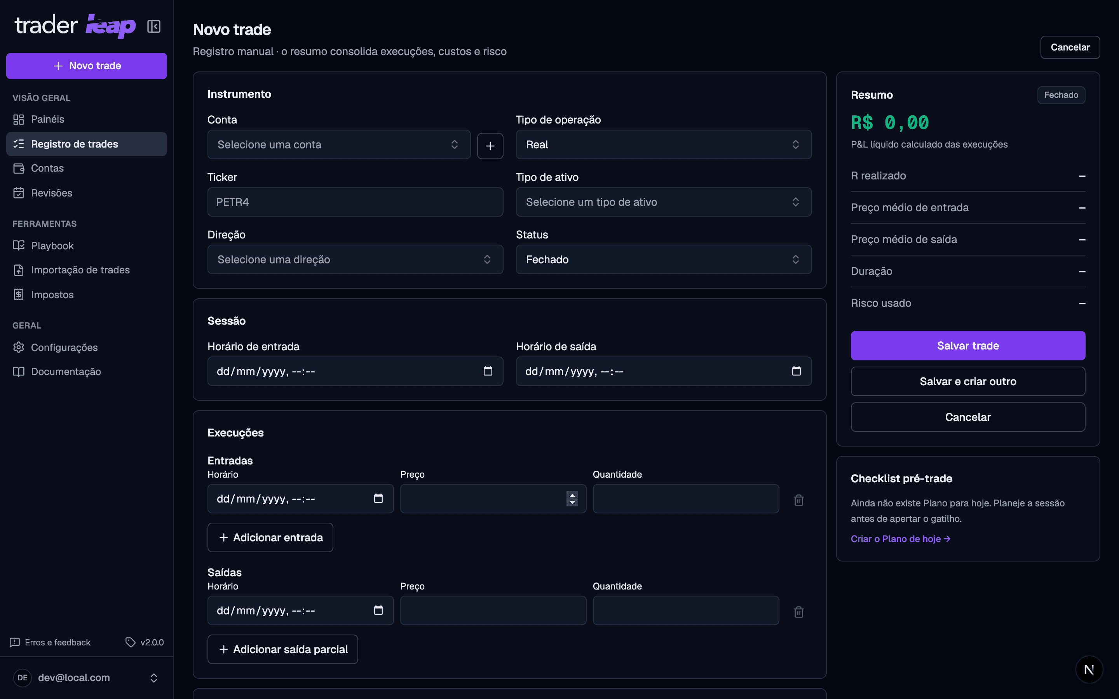Click the Impostos receipt icon

pos(19,294)
